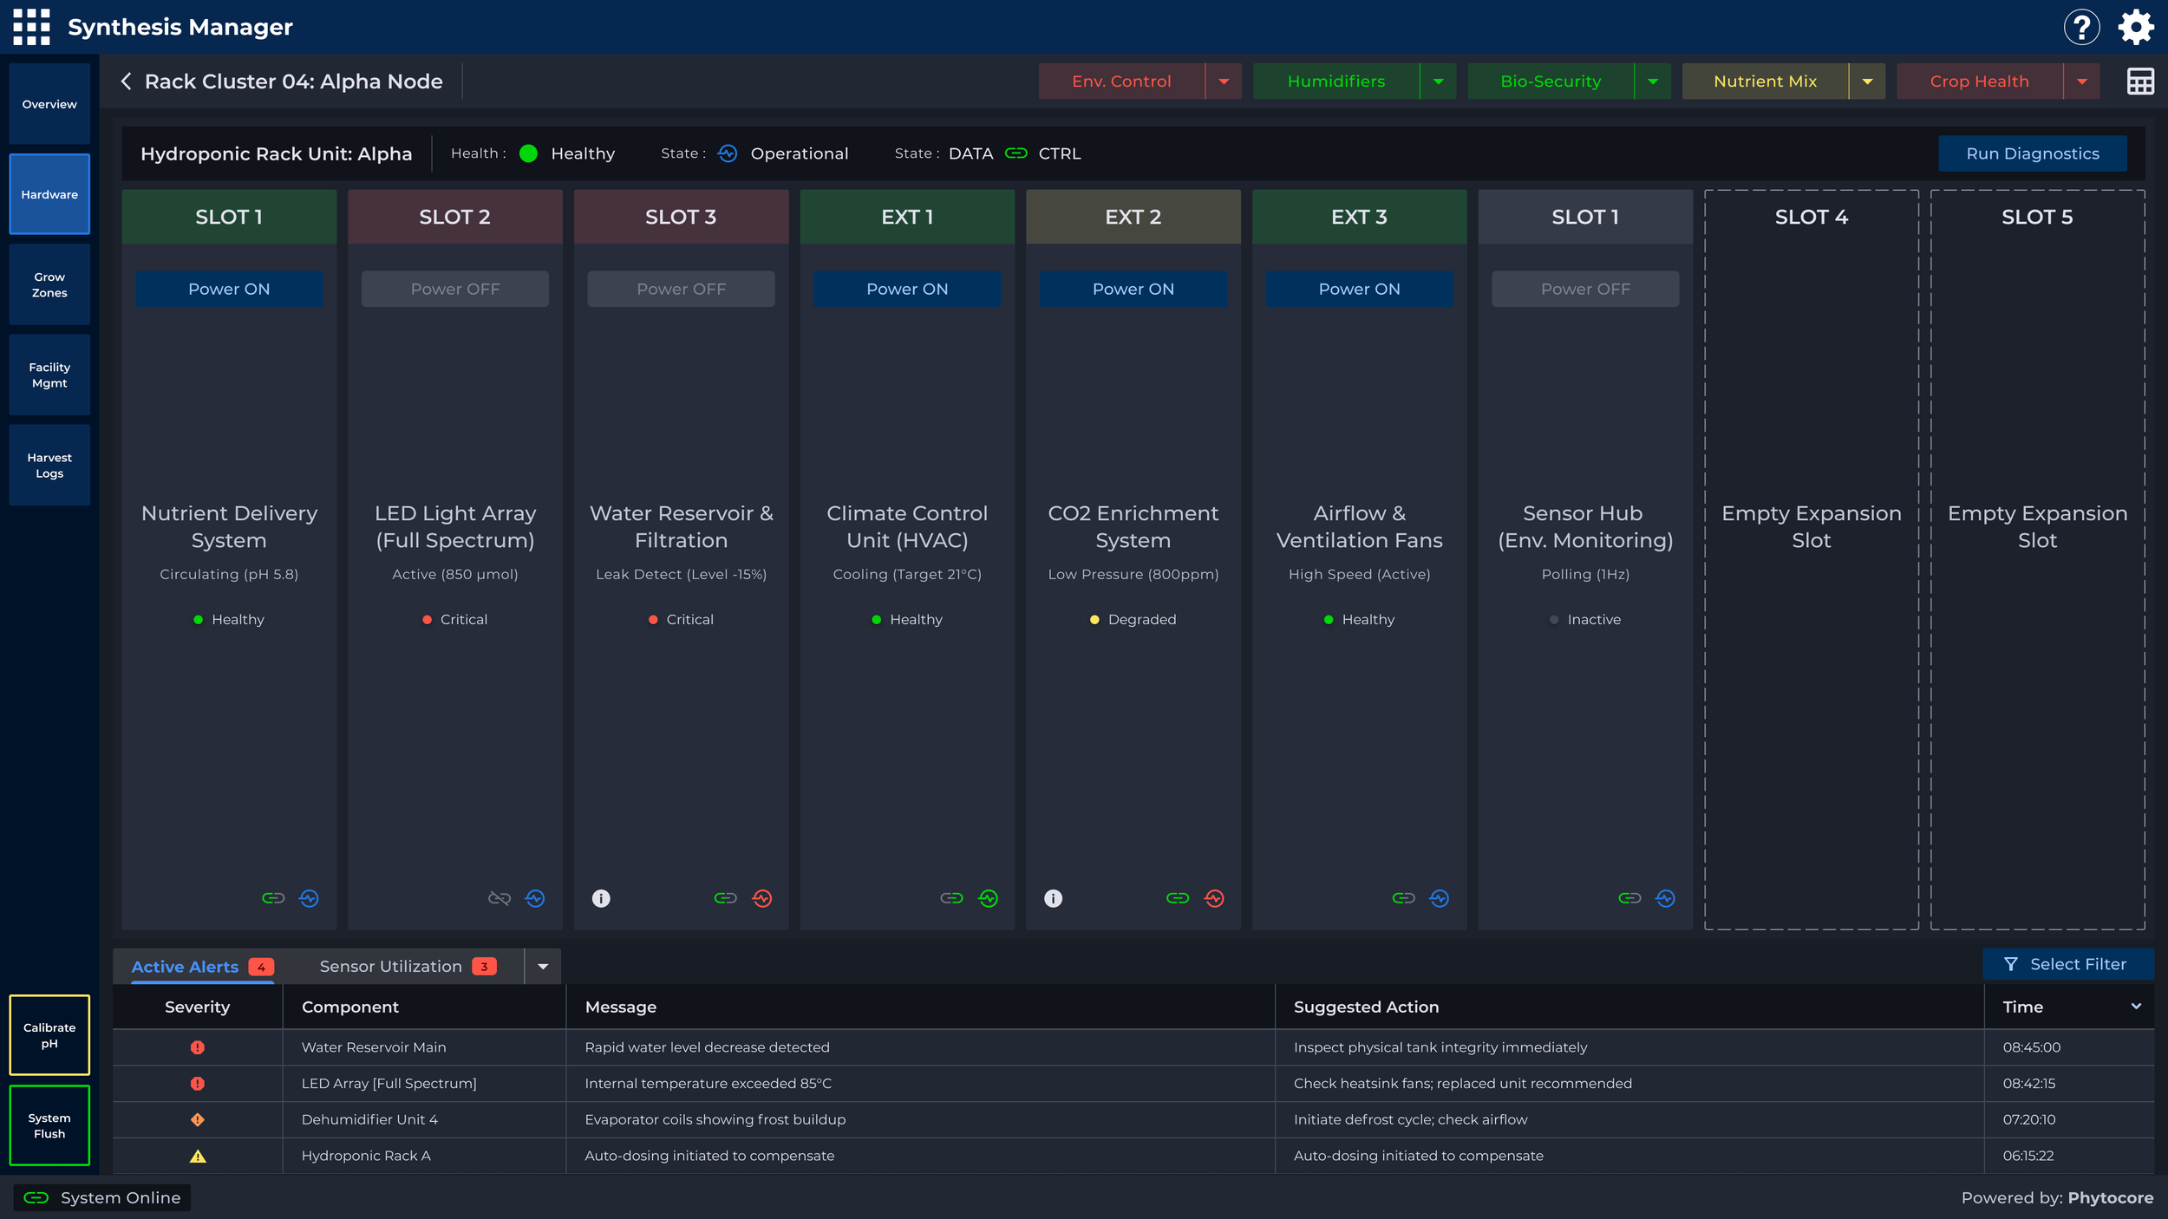Power on the Sensor Hub slot

tap(1584, 289)
